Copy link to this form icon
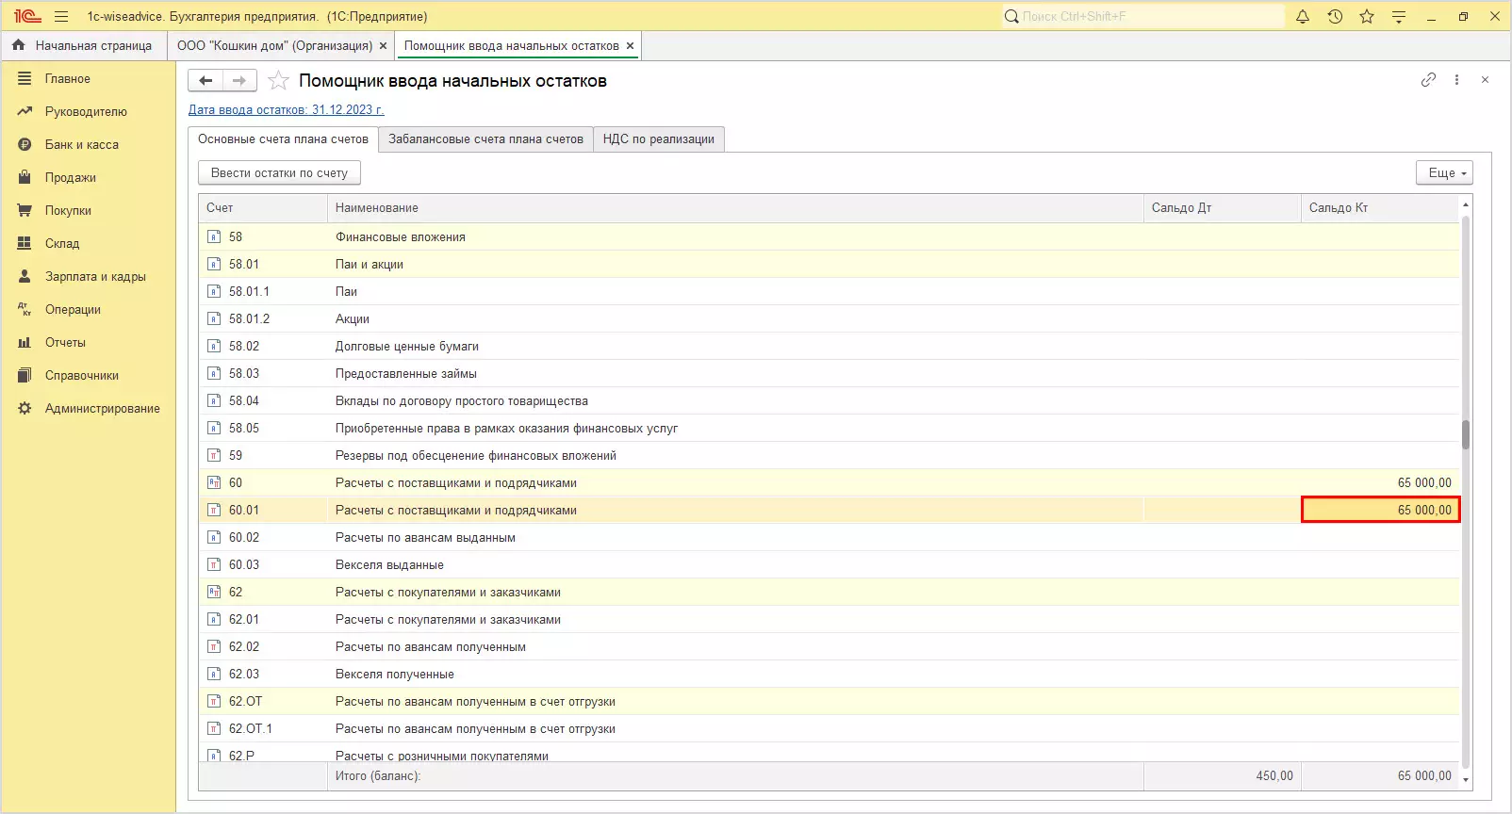 (1428, 80)
